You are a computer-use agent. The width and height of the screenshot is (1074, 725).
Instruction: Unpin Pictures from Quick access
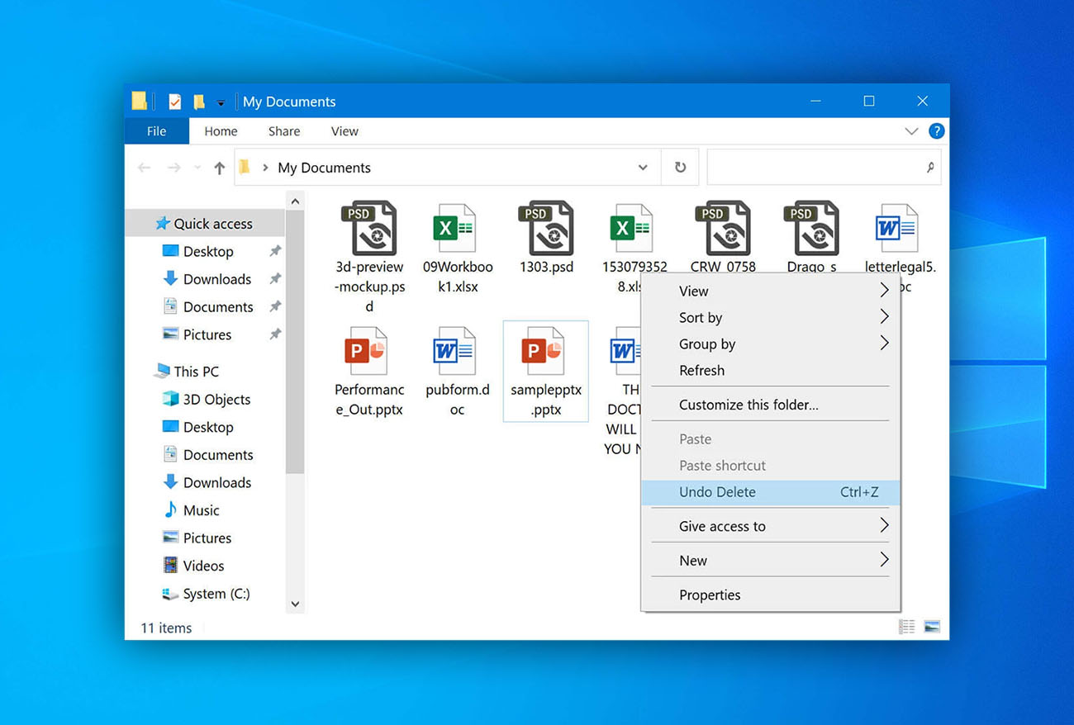pos(274,334)
